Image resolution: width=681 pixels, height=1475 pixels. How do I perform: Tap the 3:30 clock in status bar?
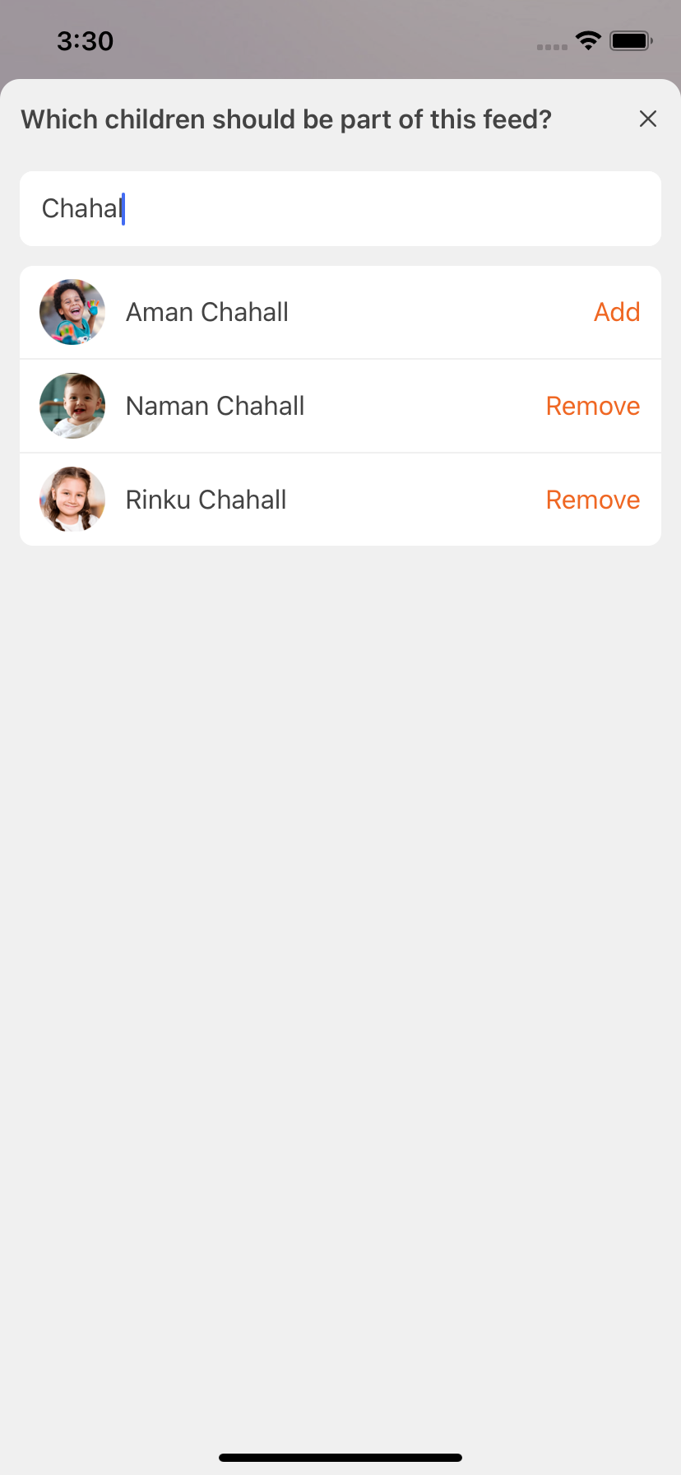click(86, 41)
